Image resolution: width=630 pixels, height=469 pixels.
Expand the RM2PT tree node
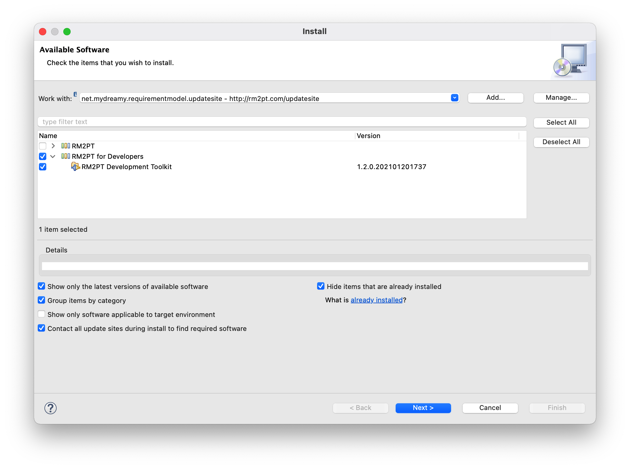53,146
